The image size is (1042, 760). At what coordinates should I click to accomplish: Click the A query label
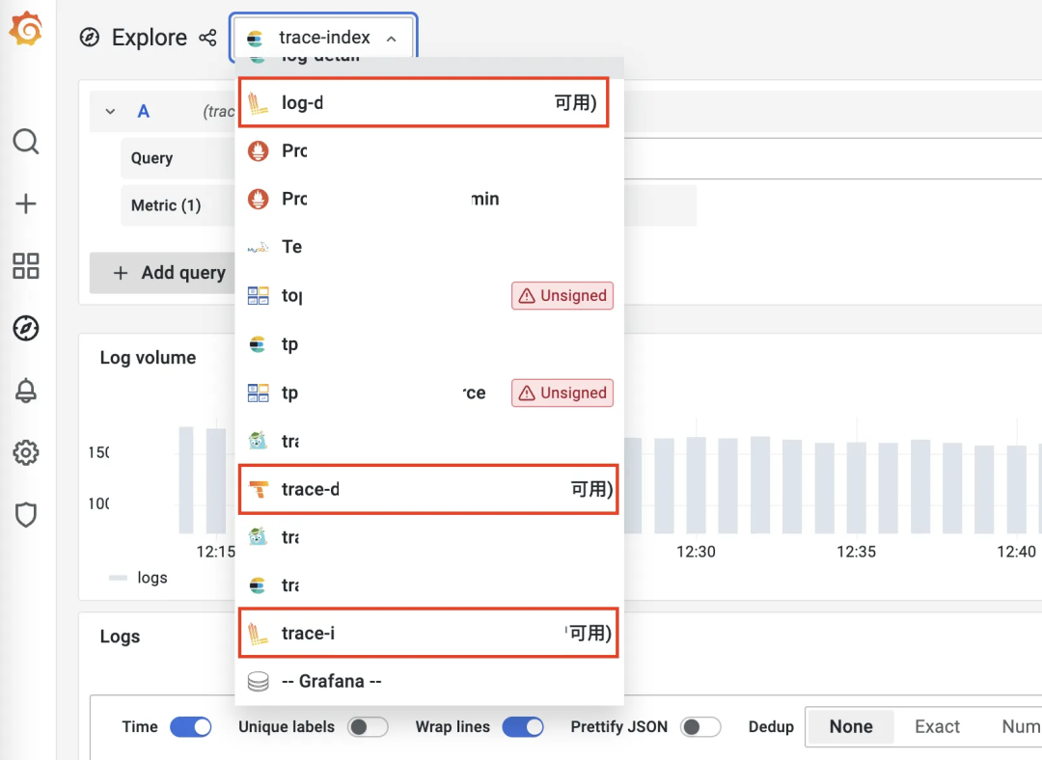point(143,112)
